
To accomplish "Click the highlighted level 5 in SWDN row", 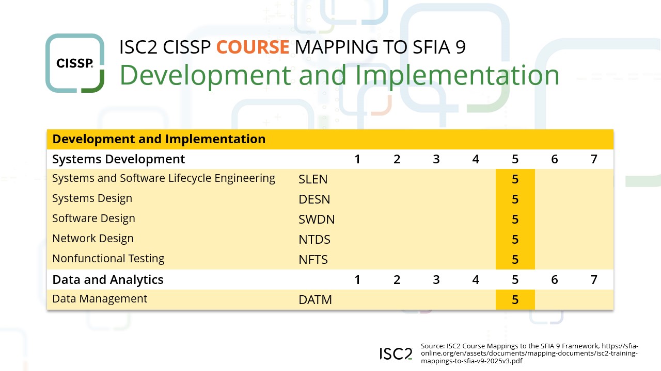I will click(x=515, y=220).
